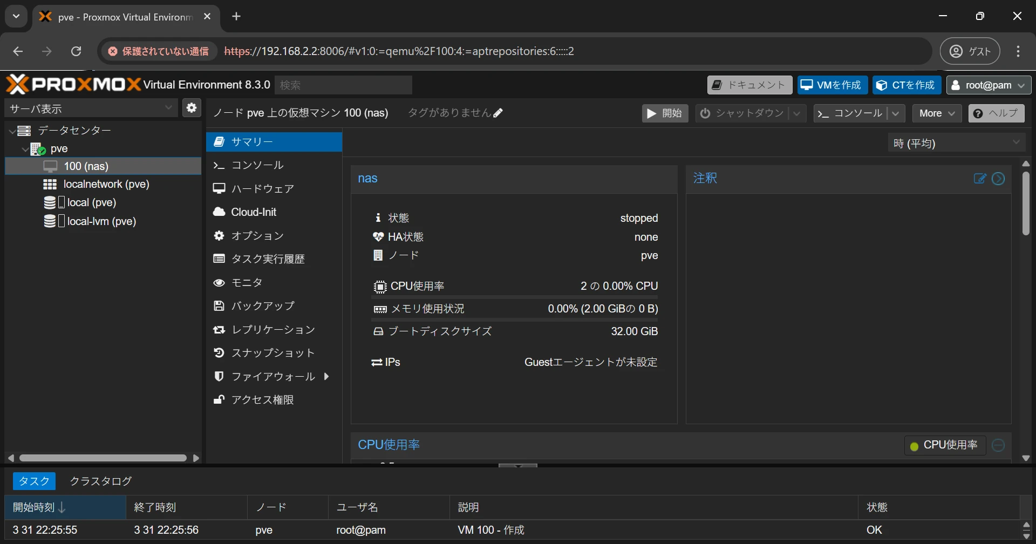Sort by the End Time column header
The width and height of the screenshot is (1036, 544).
click(187, 507)
